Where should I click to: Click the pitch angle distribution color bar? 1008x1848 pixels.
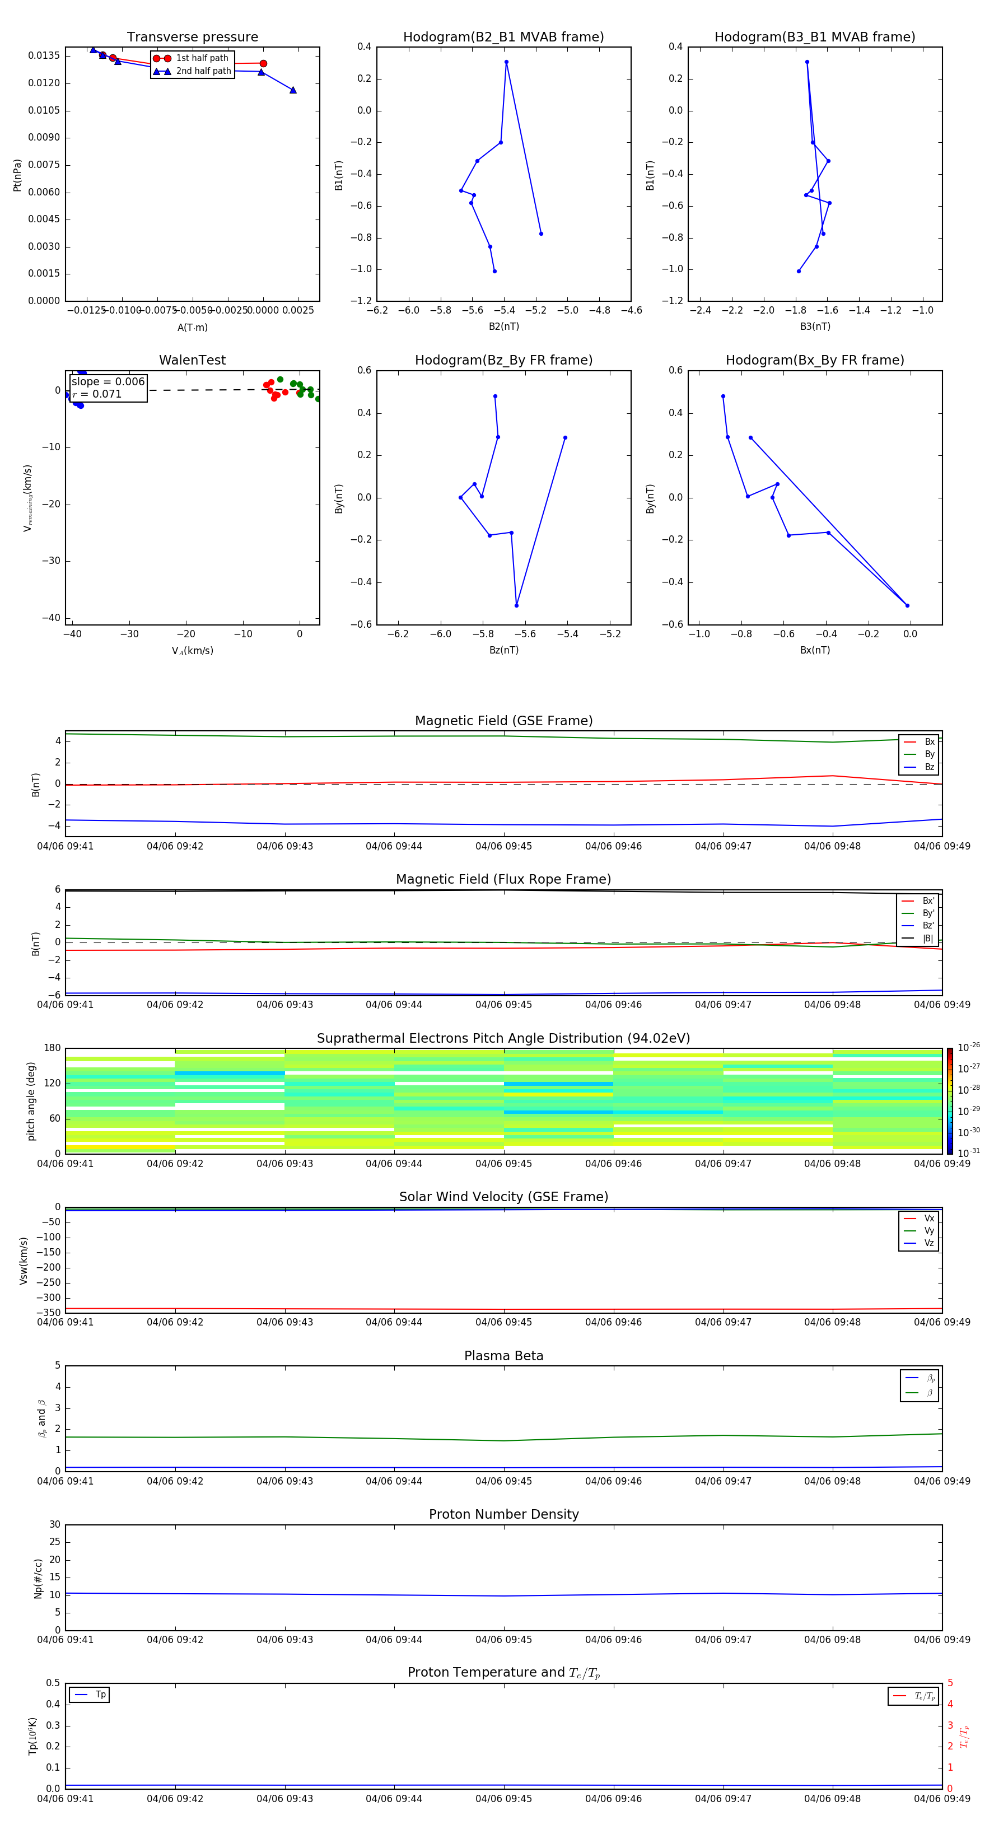(x=949, y=1101)
